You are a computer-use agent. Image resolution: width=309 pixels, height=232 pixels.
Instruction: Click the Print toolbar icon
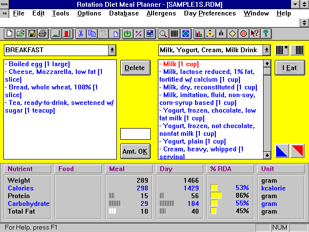point(42,34)
